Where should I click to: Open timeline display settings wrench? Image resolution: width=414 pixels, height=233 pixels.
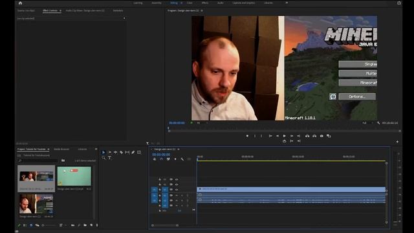pyautogui.click(x=182, y=159)
